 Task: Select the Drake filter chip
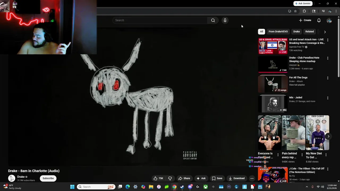point(296,32)
